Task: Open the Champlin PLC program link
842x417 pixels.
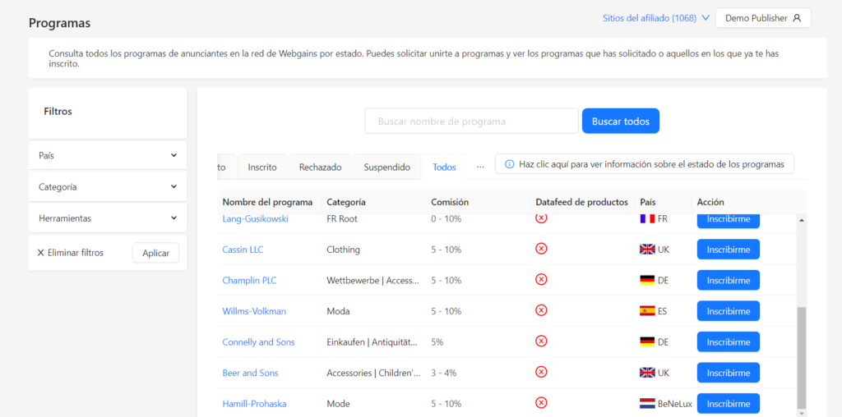Action: pyautogui.click(x=249, y=280)
